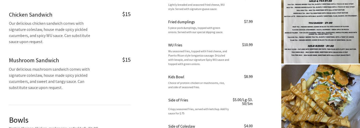This screenshot has width=360, height=128.
Task: Click the Side of Coleslaw item
Action: click(182, 126)
